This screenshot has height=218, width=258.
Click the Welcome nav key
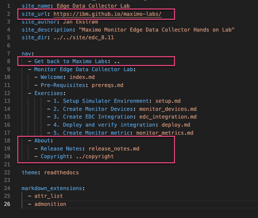click(x=52, y=77)
